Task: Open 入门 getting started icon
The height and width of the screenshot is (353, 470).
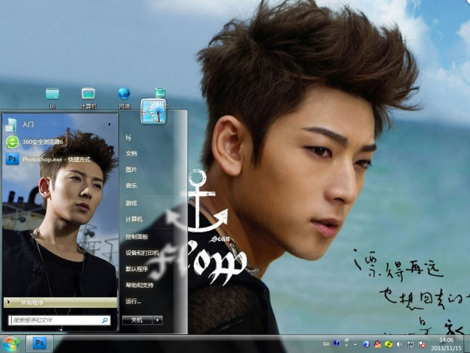Action: [x=11, y=125]
